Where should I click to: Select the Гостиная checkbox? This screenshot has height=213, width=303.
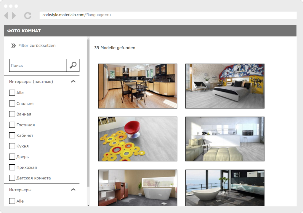(12, 125)
